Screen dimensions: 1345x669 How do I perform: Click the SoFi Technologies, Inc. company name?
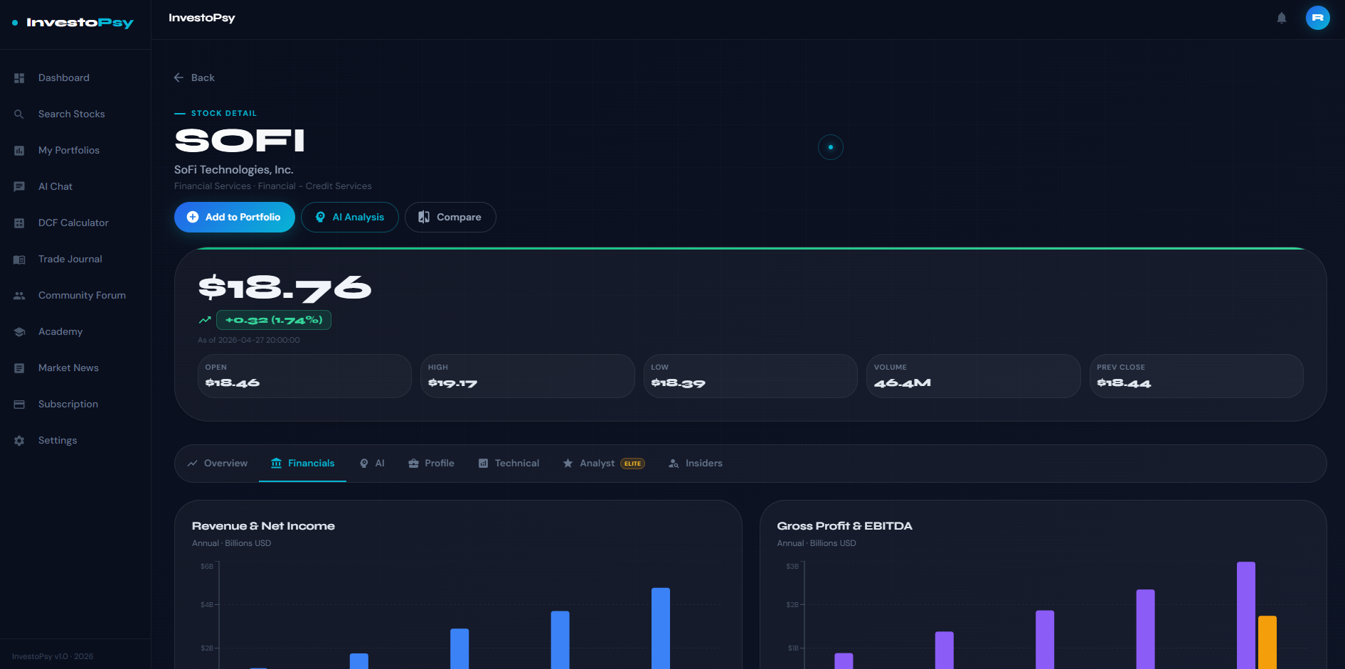point(234,170)
